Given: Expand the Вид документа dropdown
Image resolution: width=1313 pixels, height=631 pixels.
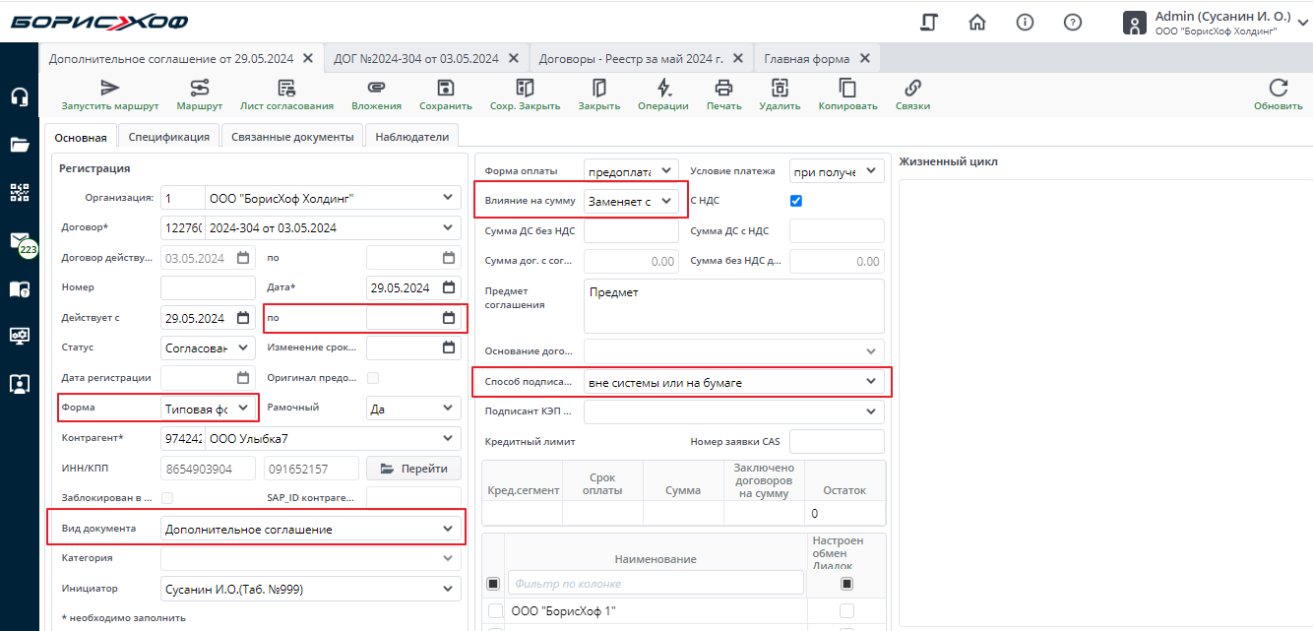Looking at the screenshot, I should [x=449, y=529].
